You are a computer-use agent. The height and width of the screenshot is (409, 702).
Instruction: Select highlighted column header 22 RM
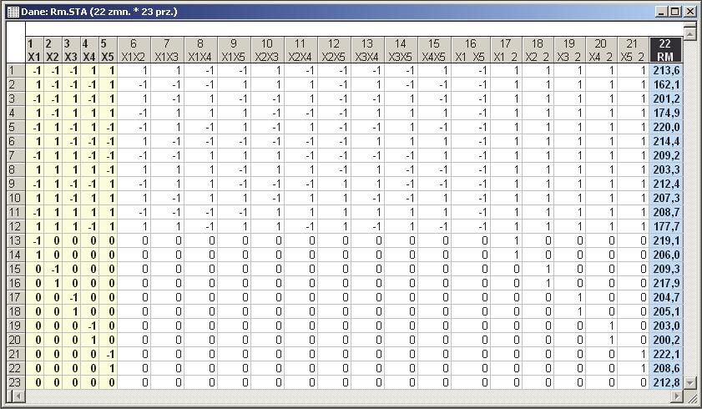[x=665, y=50]
